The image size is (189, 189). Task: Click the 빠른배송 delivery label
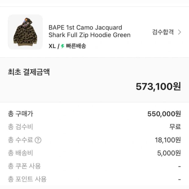pyautogui.click(x=76, y=46)
